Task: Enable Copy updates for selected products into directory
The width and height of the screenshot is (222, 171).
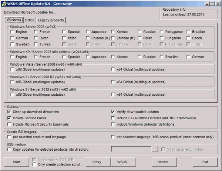Action: [x=9, y=150]
